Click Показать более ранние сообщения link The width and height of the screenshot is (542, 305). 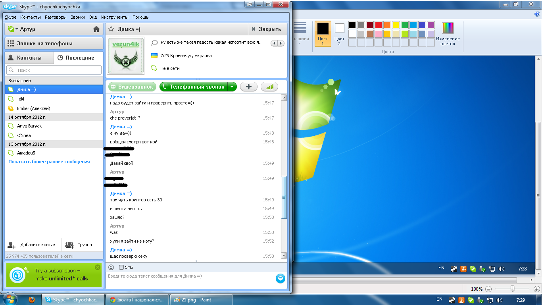pyautogui.click(x=49, y=162)
